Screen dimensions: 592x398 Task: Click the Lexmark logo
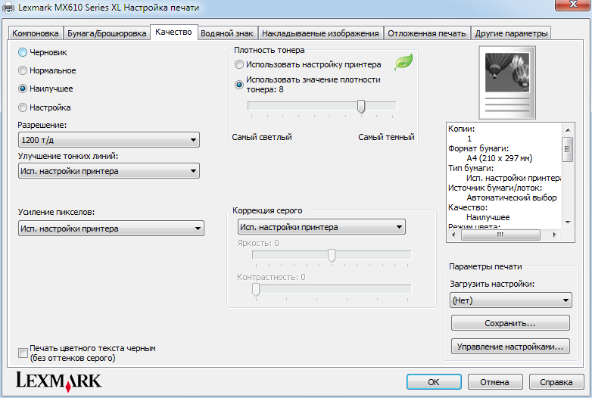click(x=58, y=381)
